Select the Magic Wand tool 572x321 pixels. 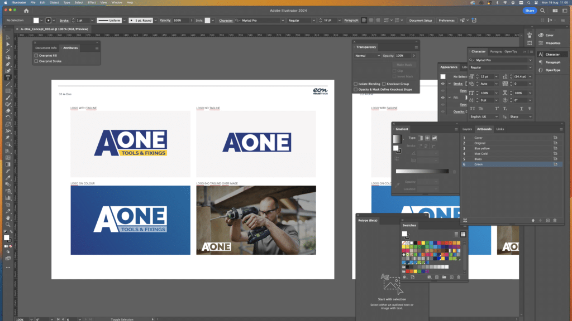[8, 51]
